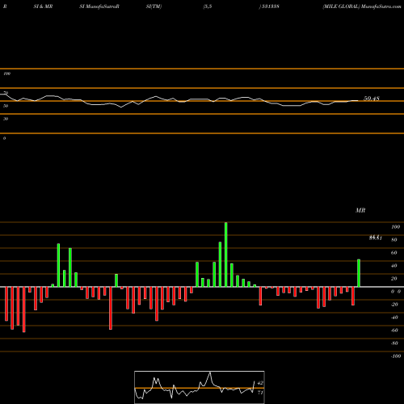
Task: Click the -100 label on the MR scale
Action: (x=395, y=356)
